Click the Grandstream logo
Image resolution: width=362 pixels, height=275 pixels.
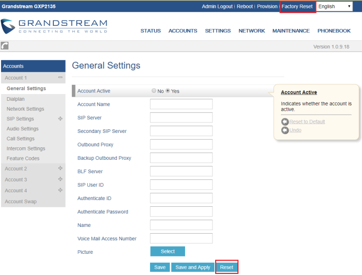(54, 26)
